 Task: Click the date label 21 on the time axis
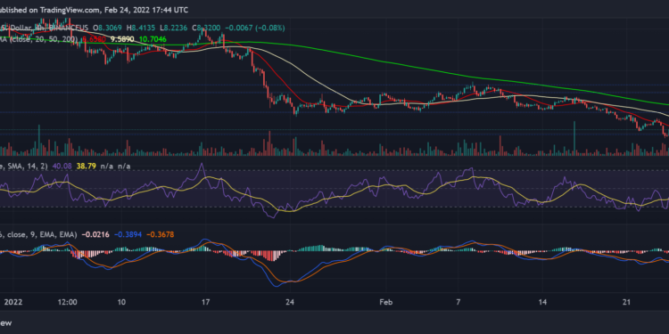tap(626, 302)
